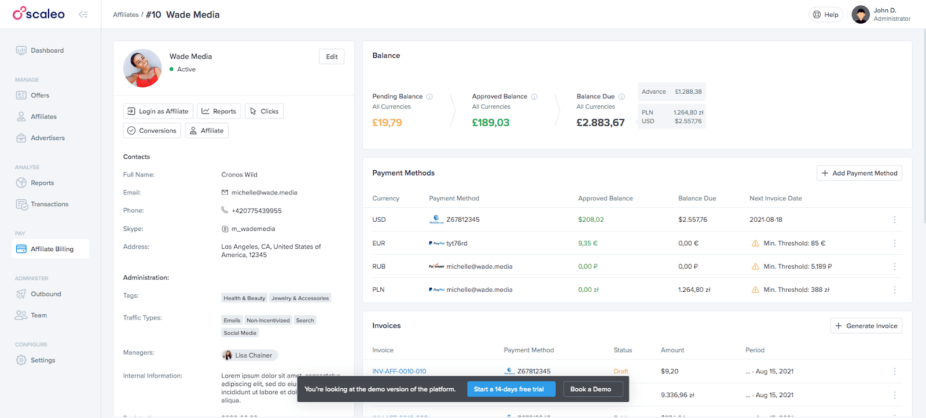Click the Pending Balance info icon
Image resolution: width=926 pixels, height=418 pixels.
pyautogui.click(x=429, y=97)
